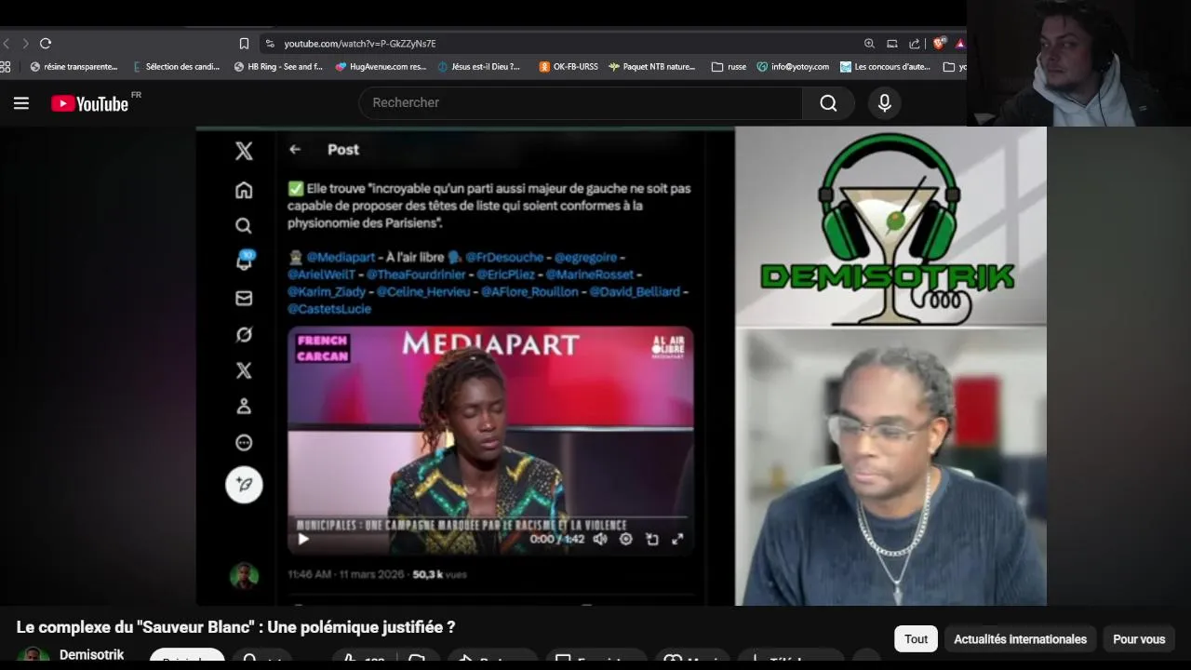
Task: Click the account avatar at X sidebar bottom
Action: coord(244,576)
